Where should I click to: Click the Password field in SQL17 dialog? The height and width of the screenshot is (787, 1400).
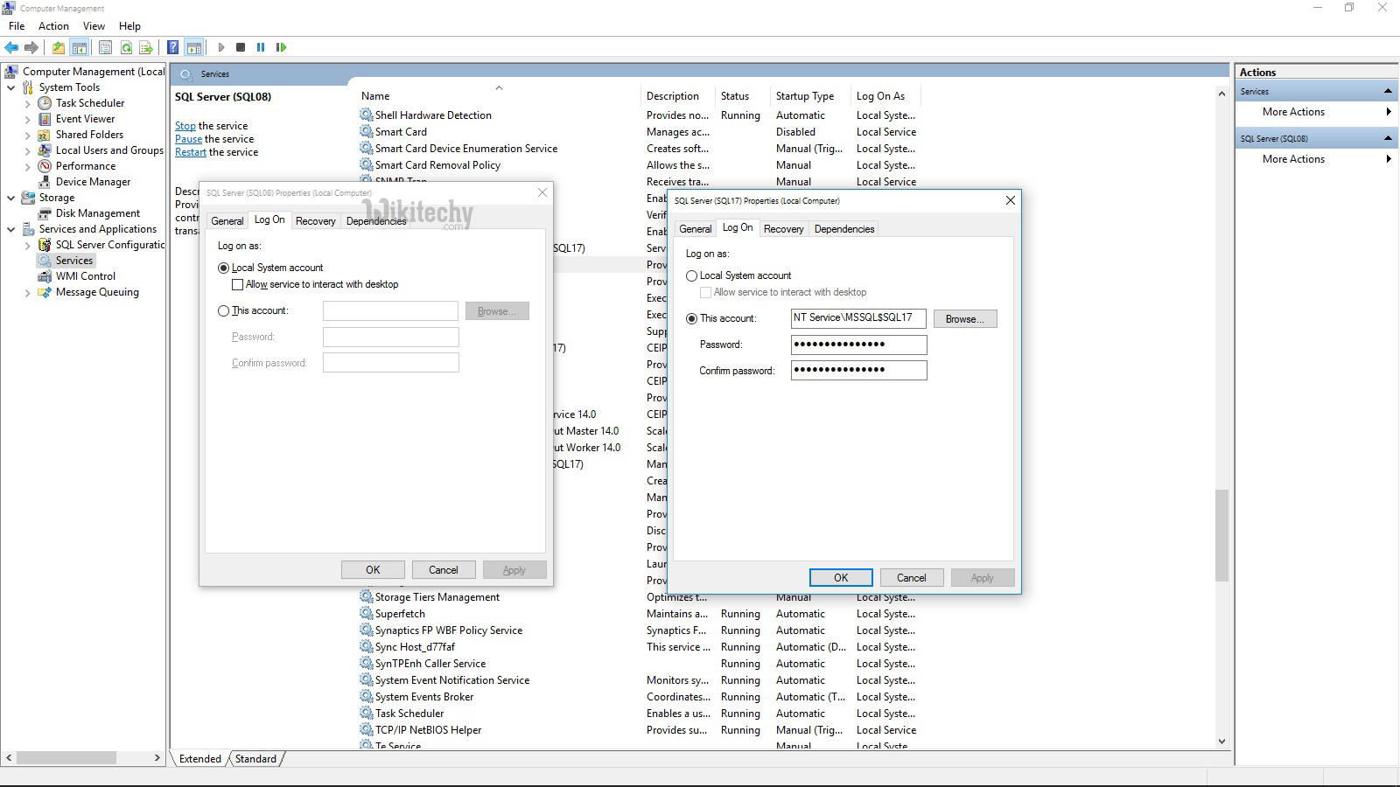coord(858,345)
